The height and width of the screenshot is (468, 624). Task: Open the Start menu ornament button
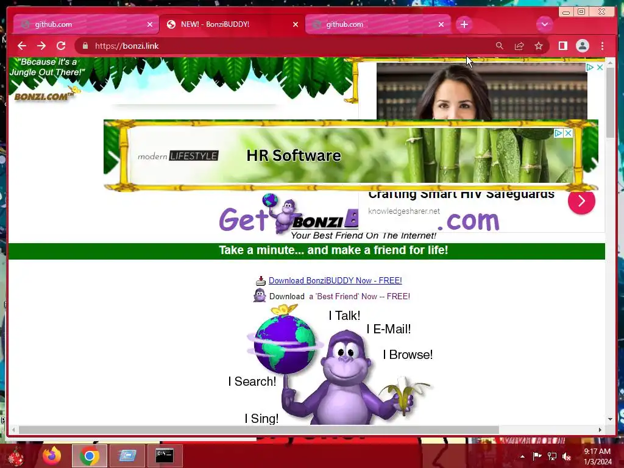click(16, 456)
